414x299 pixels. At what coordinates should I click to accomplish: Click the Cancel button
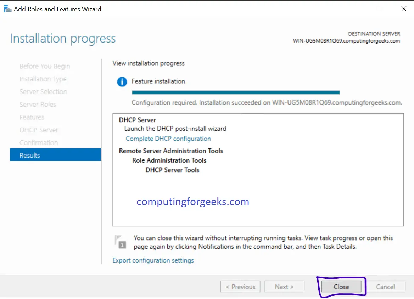(x=385, y=287)
